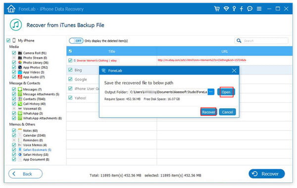Open the Facebook icon in title bar
297x188 pixels.
coord(242,9)
